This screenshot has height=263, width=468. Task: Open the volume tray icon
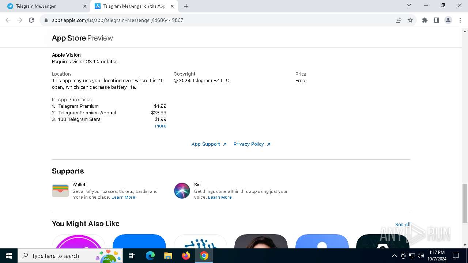click(421, 256)
